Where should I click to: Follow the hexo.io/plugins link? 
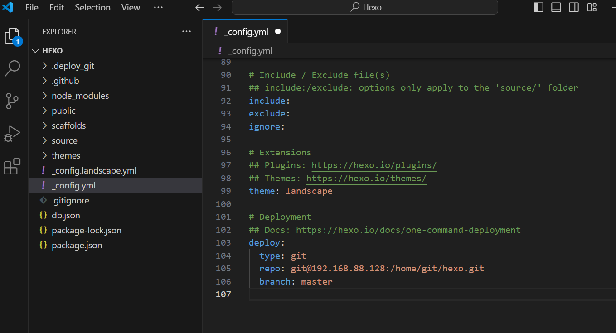click(374, 165)
